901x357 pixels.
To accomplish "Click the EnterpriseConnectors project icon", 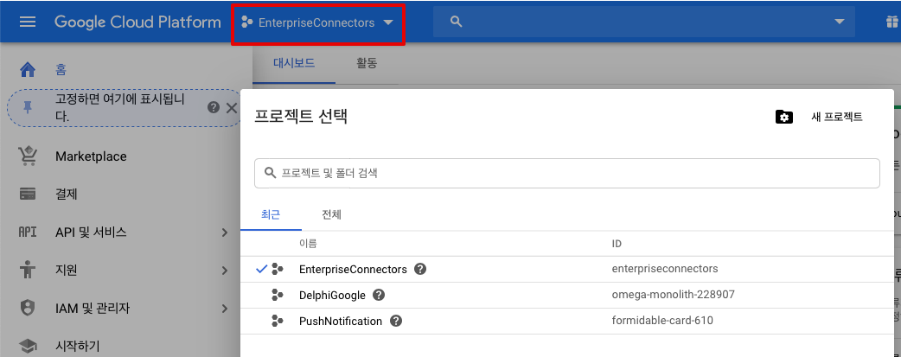I will point(278,269).
